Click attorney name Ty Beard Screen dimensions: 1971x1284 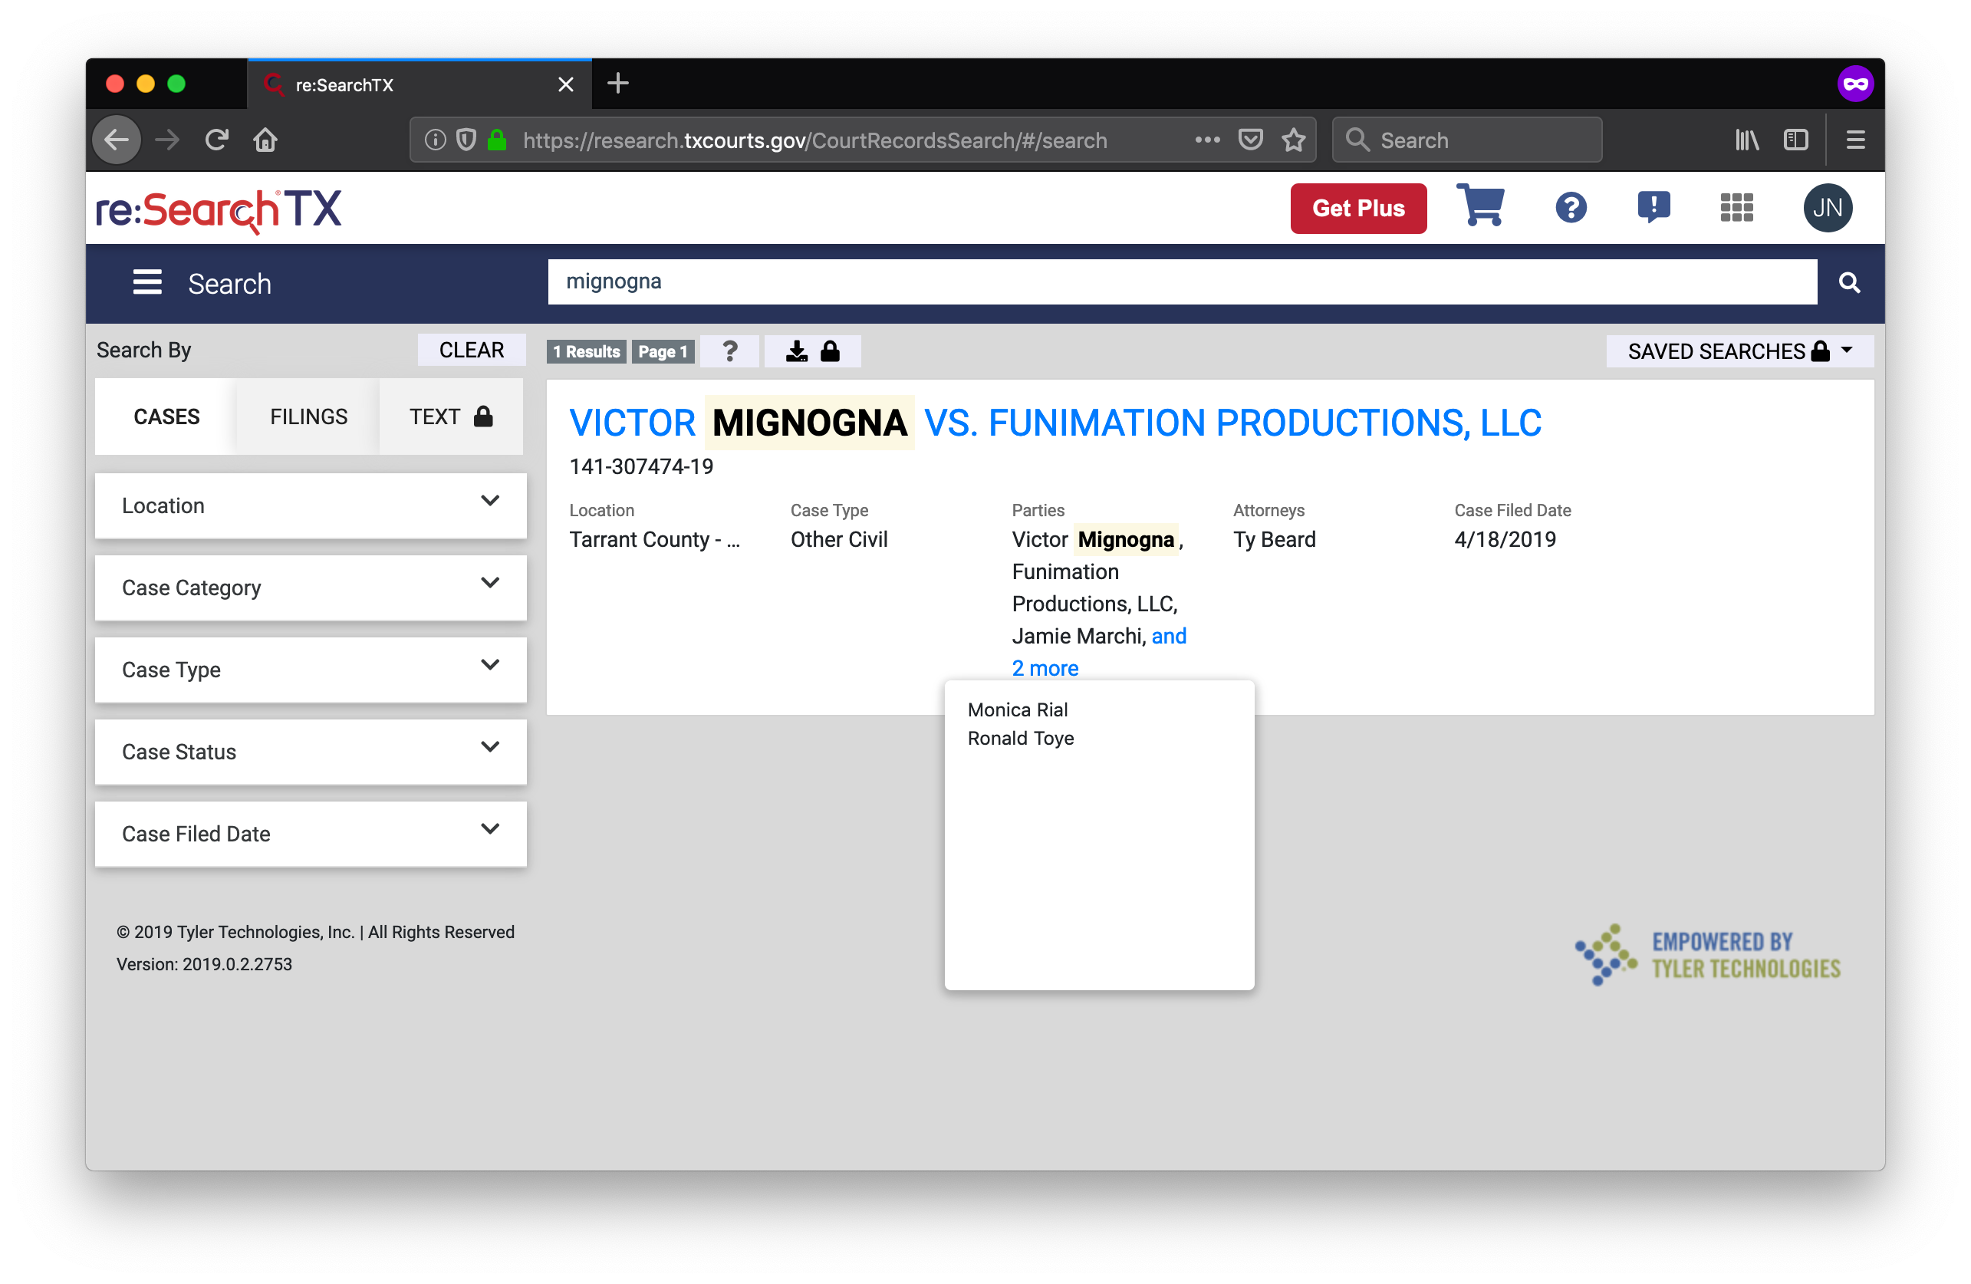click(1274, 539)
